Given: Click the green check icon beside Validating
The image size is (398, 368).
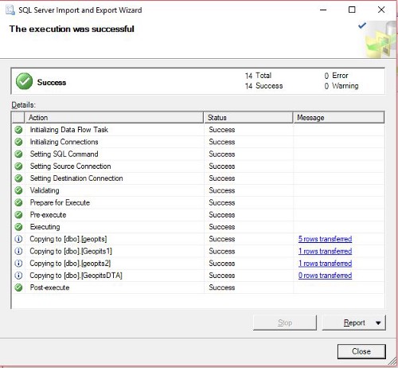Looking at the screenshot, I should (x=18, y=190).
